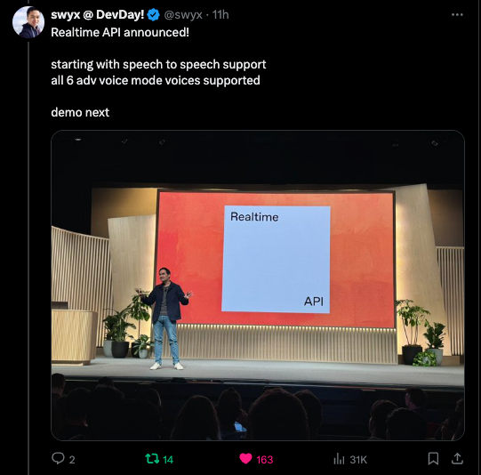481x475 pixels.
Task: Toggle the bookmark icon
Action: [x=433, y=459]
